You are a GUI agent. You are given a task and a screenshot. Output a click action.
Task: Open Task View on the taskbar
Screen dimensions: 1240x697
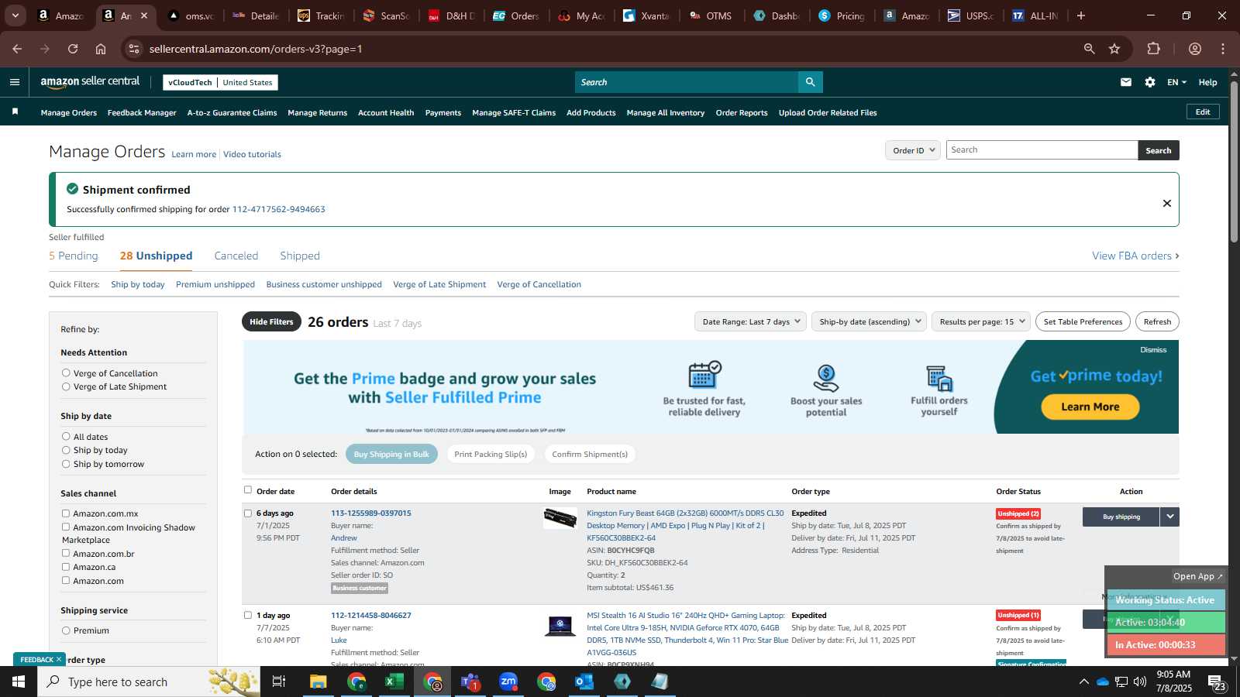pyautogui.click(x=279, y=682)
